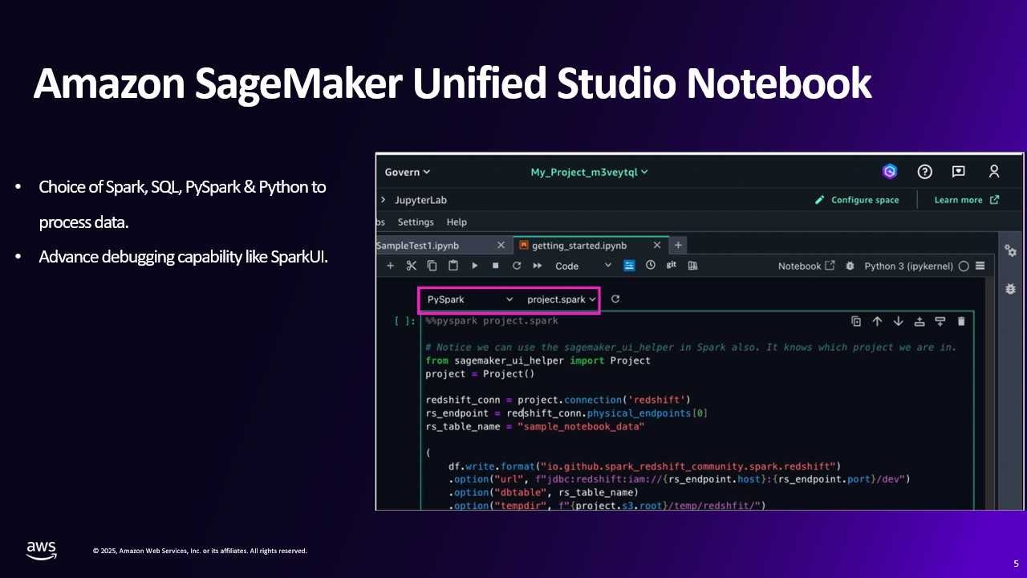Screen dimensions: 1027x578
Task: Open the debugger panel in right sidebar
Action: coord(1010,288)
